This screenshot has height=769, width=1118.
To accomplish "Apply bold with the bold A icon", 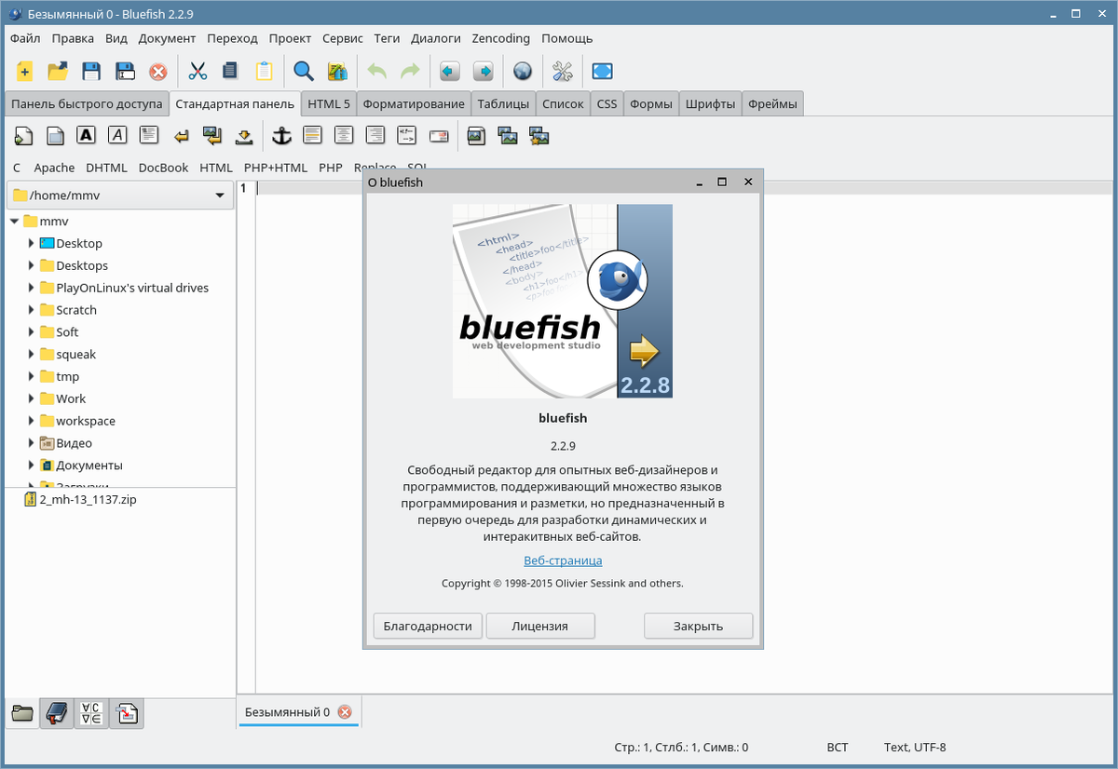I will tap(87, 136).
